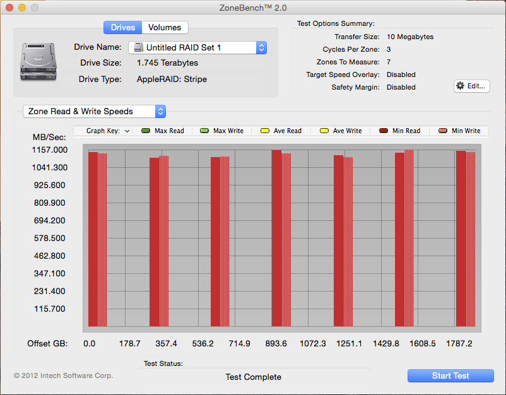
Task: Open Zone Read & Write Speeds dropdown
Action: [x=160, y=111]
